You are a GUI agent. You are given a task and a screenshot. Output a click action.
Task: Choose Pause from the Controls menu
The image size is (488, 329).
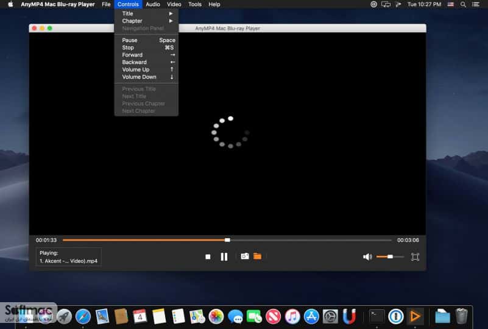click(x=146, y=40)
